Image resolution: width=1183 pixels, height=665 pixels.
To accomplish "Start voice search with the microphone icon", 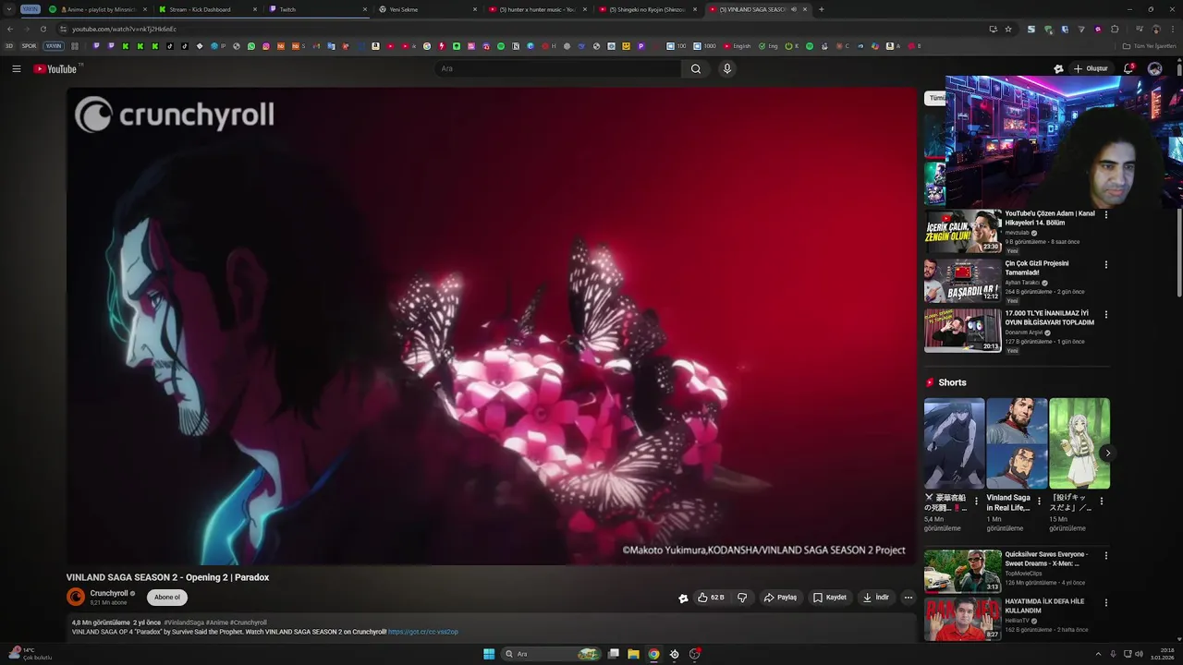I will coord(727,68).
